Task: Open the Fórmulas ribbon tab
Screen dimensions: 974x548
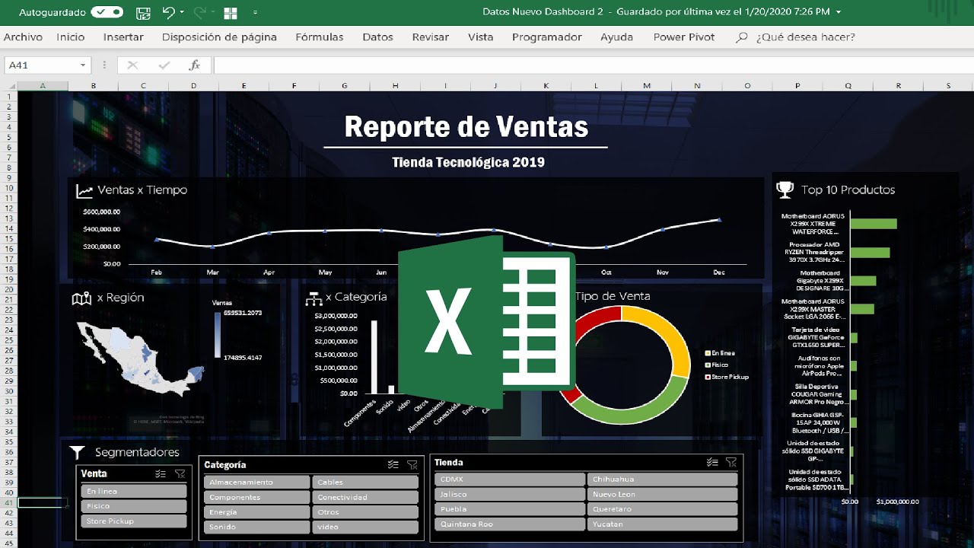Action: [320, 37]
